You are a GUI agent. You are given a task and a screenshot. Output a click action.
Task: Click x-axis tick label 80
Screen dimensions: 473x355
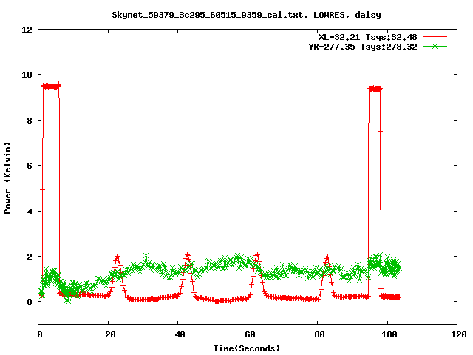319,334
